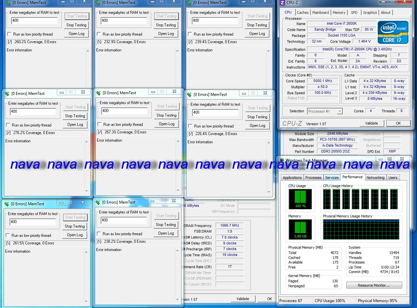Click the Windows Task Manager title icon

(281, 160)
